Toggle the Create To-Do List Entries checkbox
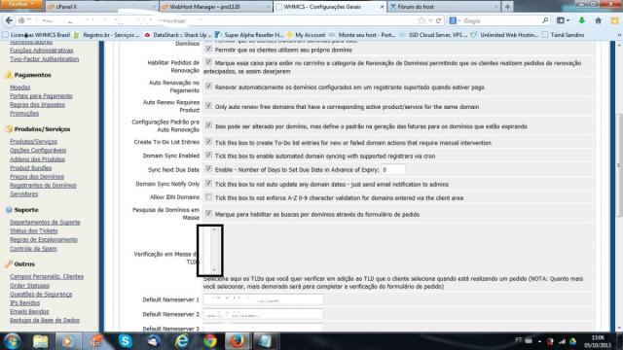Screen dimensions: 623x350 [x=208, y=142]
